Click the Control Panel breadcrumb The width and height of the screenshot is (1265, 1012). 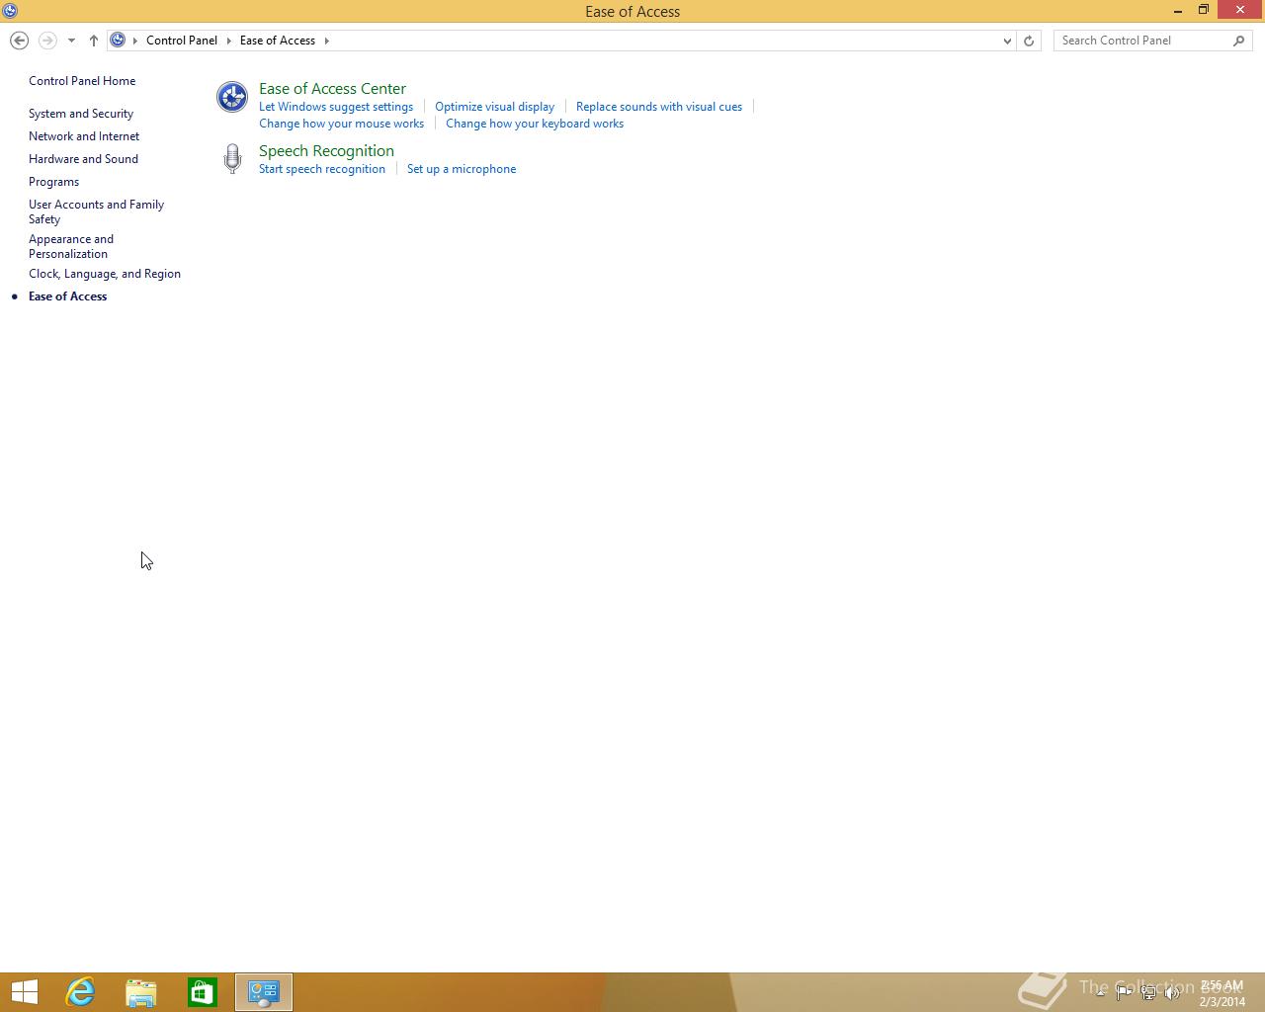click(182, 41)
